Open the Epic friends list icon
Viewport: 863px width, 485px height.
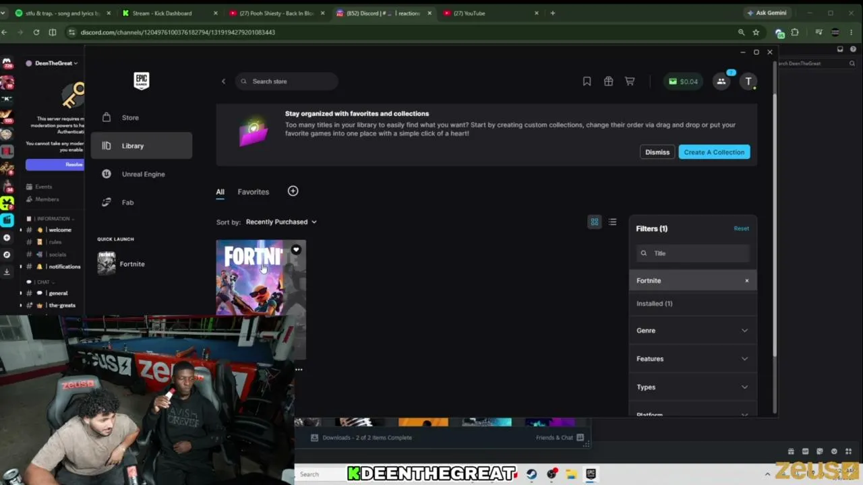click(721, 82)
